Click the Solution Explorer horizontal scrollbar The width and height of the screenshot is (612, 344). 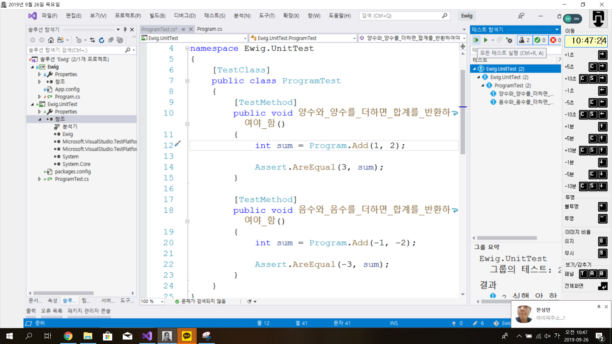click(64, 293)
